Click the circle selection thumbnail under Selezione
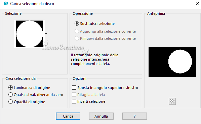201x124 pixels. click(x=29, y=34)
